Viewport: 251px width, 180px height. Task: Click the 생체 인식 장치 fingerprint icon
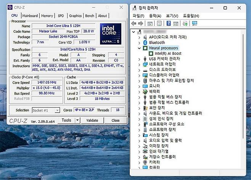(x=145, y=119)
